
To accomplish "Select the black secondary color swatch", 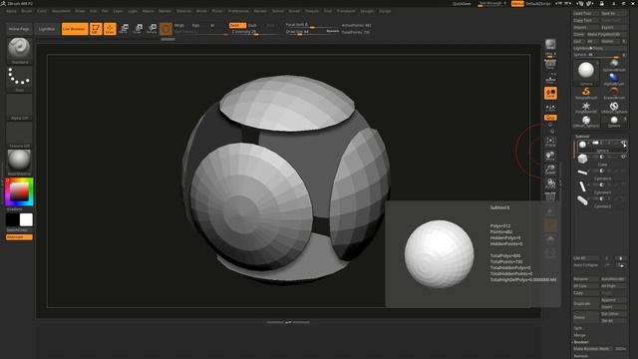I will [12, 219].
